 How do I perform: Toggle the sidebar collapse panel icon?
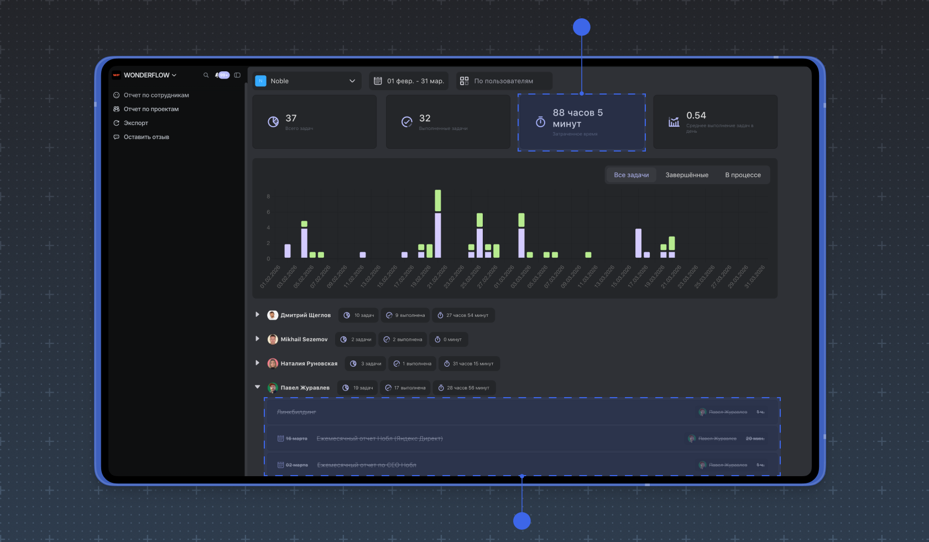[237, 75]
